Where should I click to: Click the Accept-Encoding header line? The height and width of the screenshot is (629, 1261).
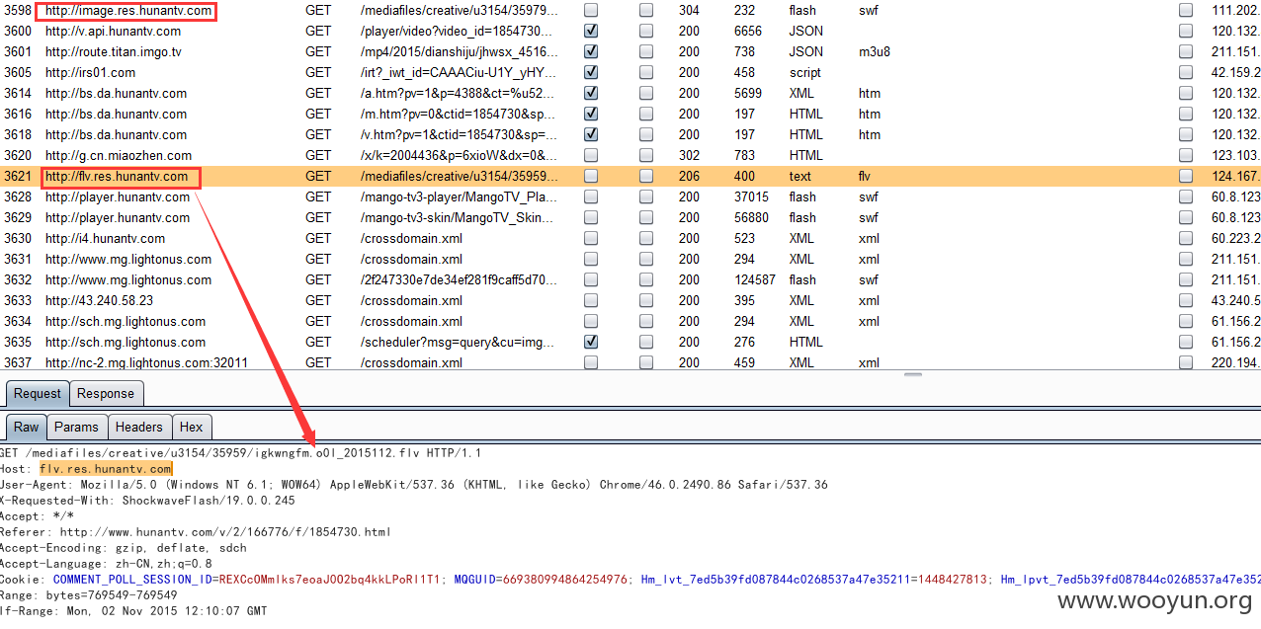tap(124, 548)
